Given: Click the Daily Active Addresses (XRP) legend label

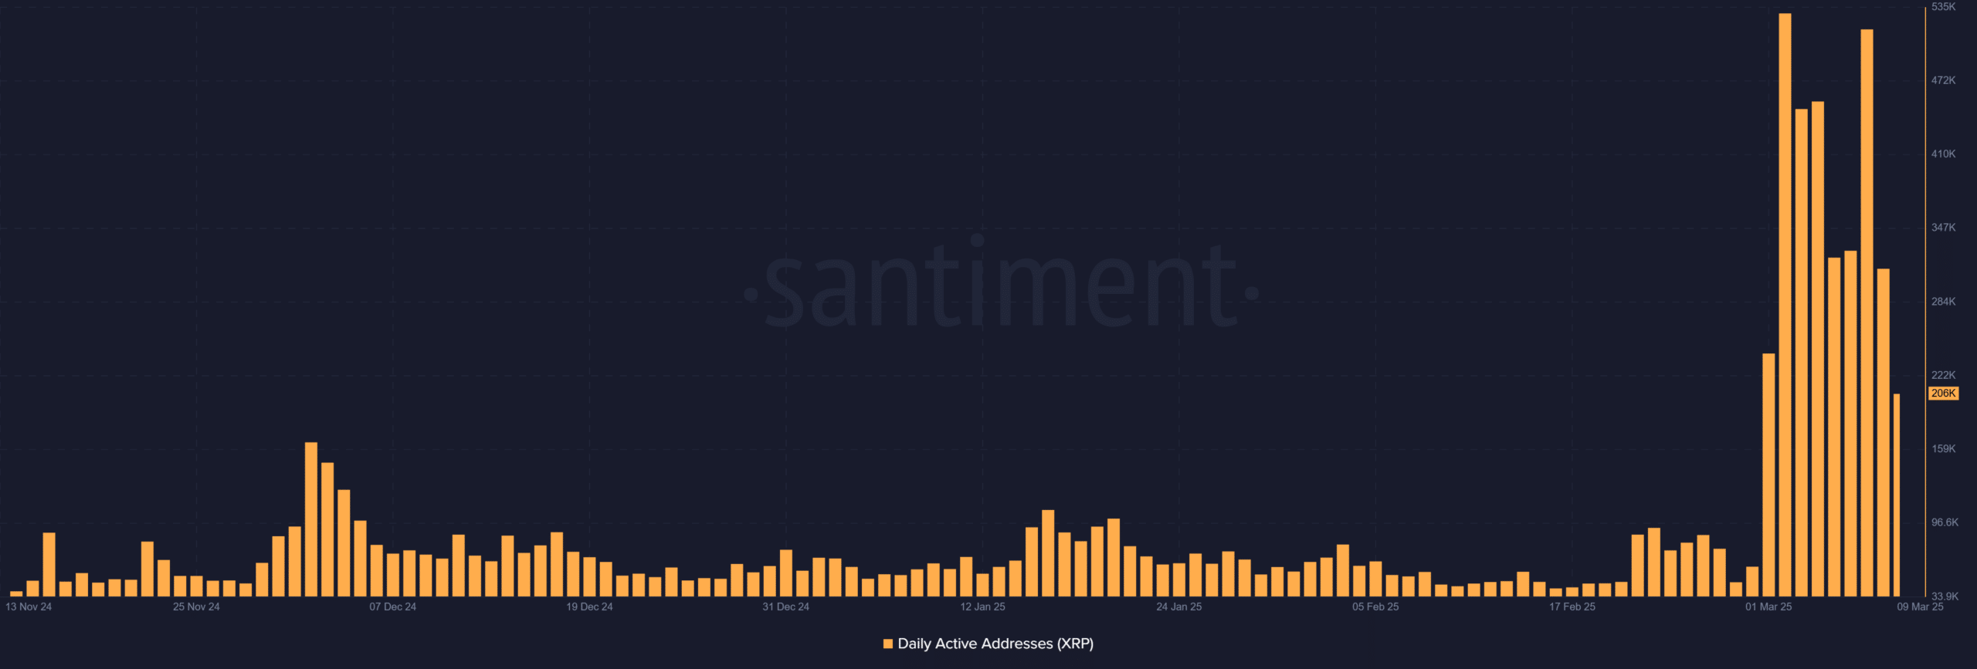Looking at the screenshot, I should (x=995, y=644).
